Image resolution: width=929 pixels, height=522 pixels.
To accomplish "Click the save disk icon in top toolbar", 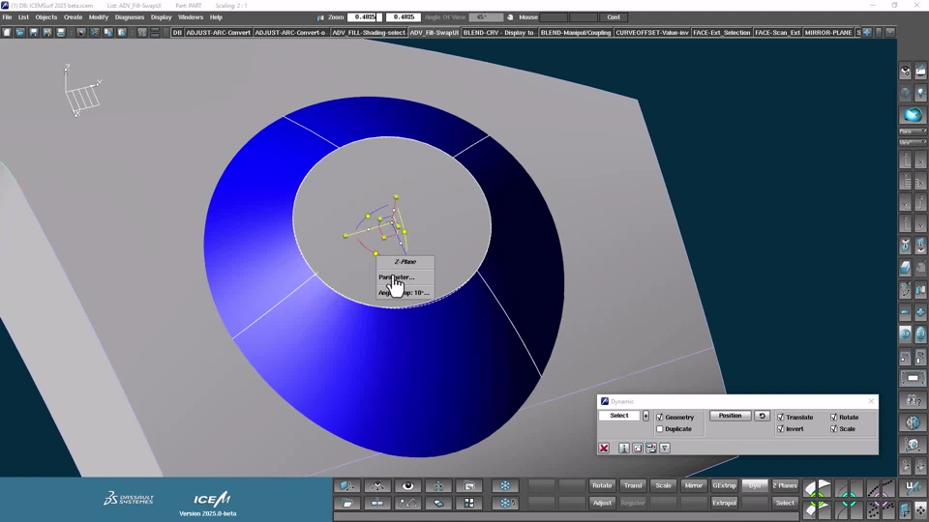I will [x=34, y=33].
